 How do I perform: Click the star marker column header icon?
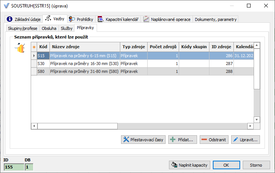(x=34, y=47)
